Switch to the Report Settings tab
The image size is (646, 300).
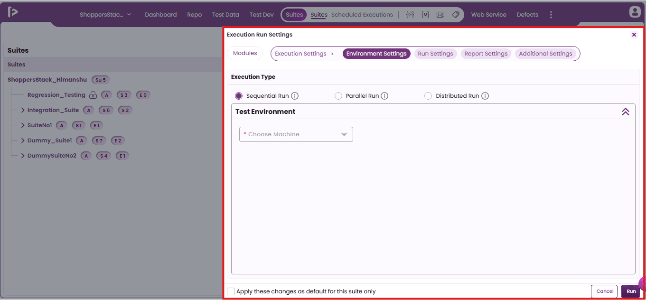[486, 54]
